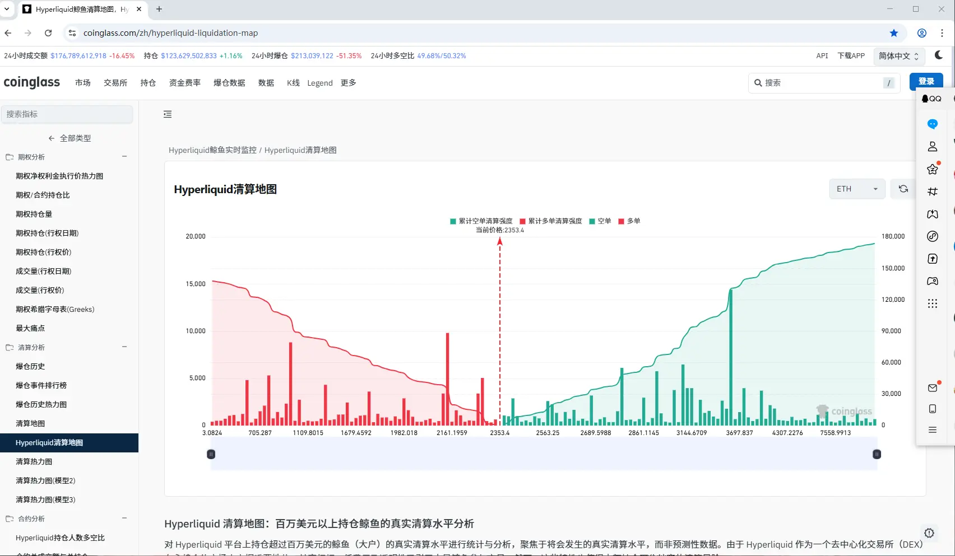Click the chart refresh icon
This screenshot has width=955, height=556.
point(903,189)
